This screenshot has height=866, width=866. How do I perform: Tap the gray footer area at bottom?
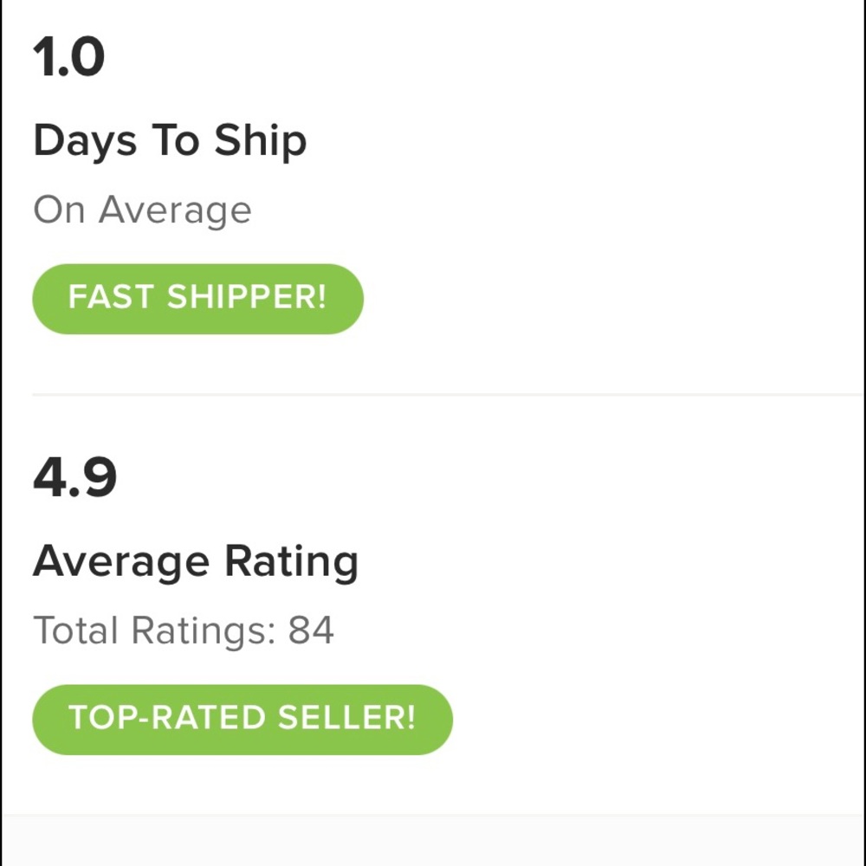[x=433, y=840]
